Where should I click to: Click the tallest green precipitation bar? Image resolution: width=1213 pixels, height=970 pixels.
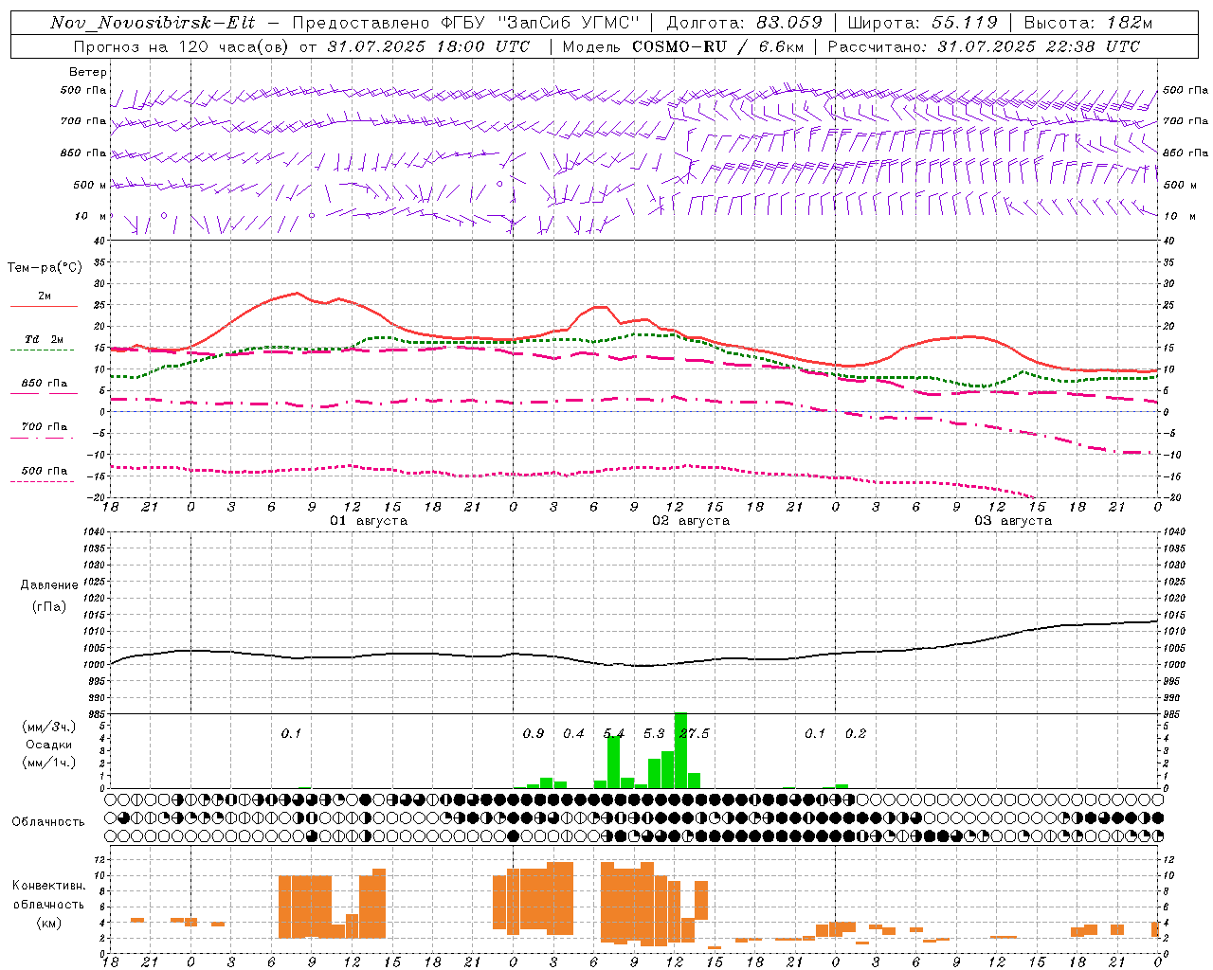click(680, 750)
